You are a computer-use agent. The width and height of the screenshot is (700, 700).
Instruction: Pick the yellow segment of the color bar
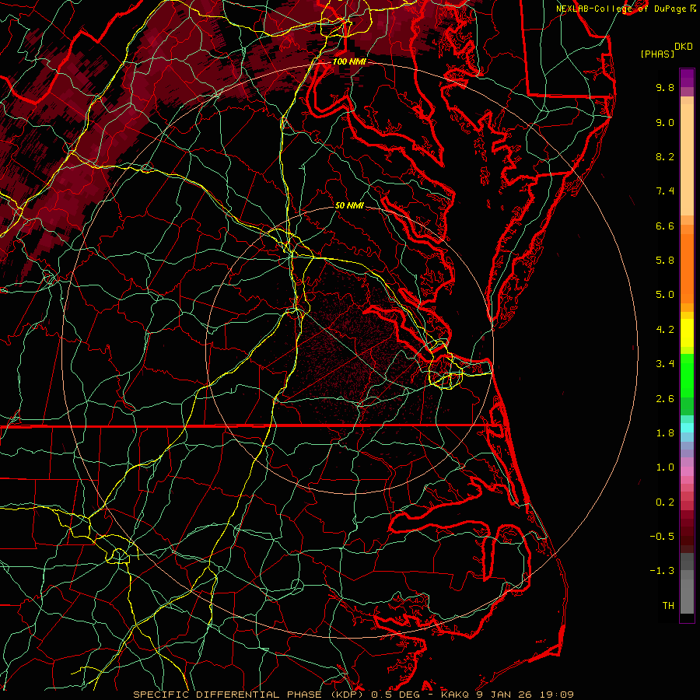click(687, 333)
